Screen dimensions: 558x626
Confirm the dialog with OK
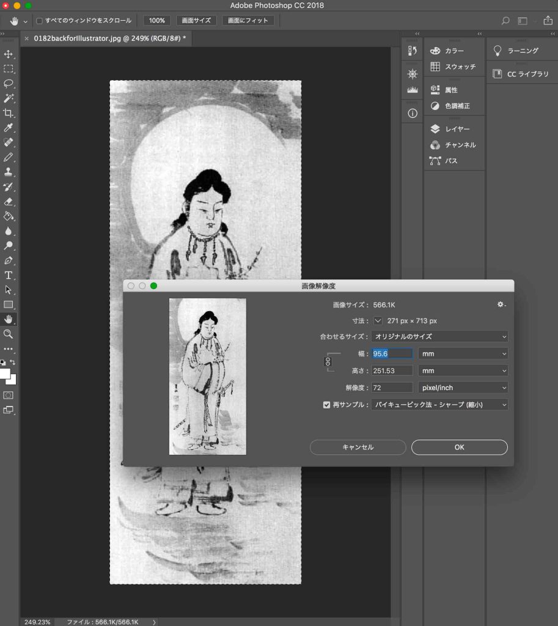[x=459, y=447]
